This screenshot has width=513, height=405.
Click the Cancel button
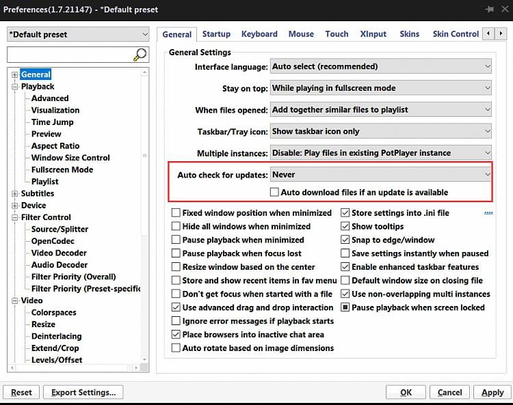click(x=449, y=392)
